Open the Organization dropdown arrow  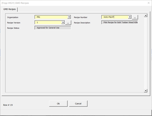(69, 17)
